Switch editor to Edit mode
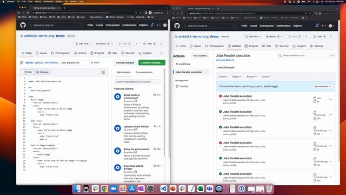This screenshot has height=195, width=346. coord(28,72)
